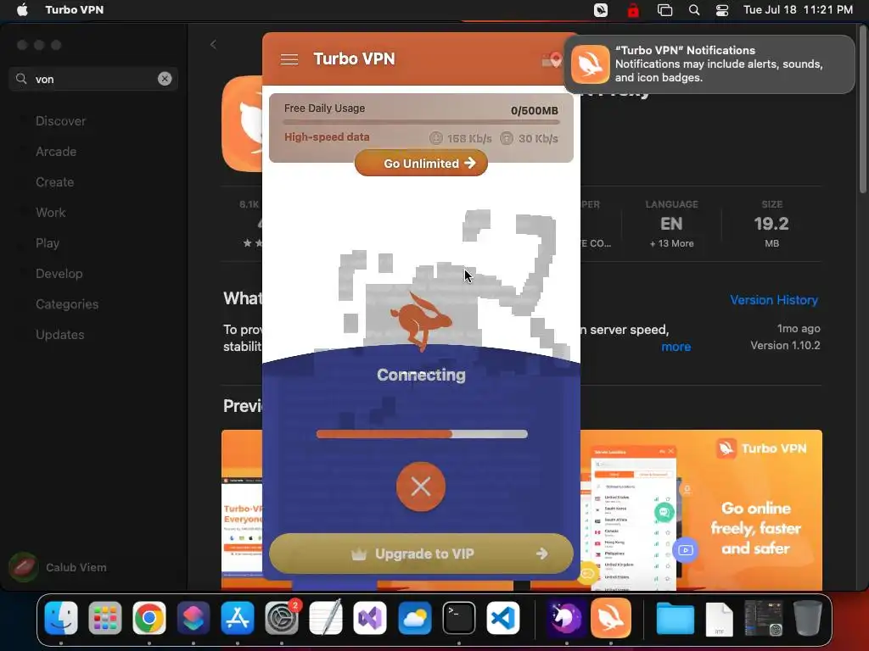Open the Apple menu
The image size is (869, 651).
21,10
